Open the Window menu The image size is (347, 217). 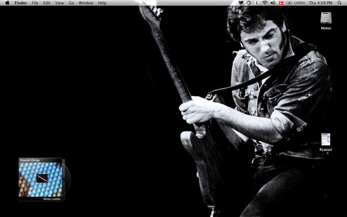pyautogui.click(x=86, y=3)
